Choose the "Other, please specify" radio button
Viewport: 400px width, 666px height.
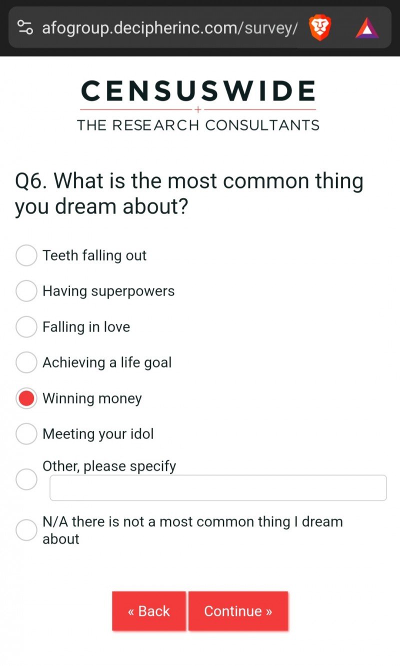26,479
